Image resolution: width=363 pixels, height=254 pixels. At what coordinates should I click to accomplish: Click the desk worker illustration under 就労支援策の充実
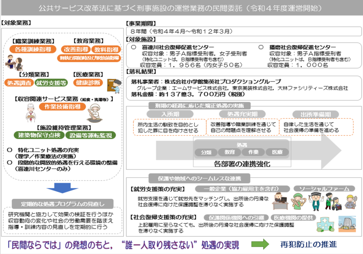point(279,201)
